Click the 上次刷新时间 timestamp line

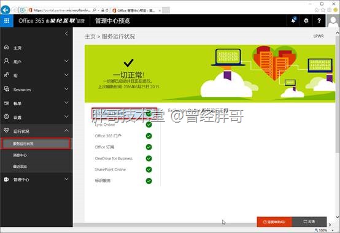[x=129, y=86]
